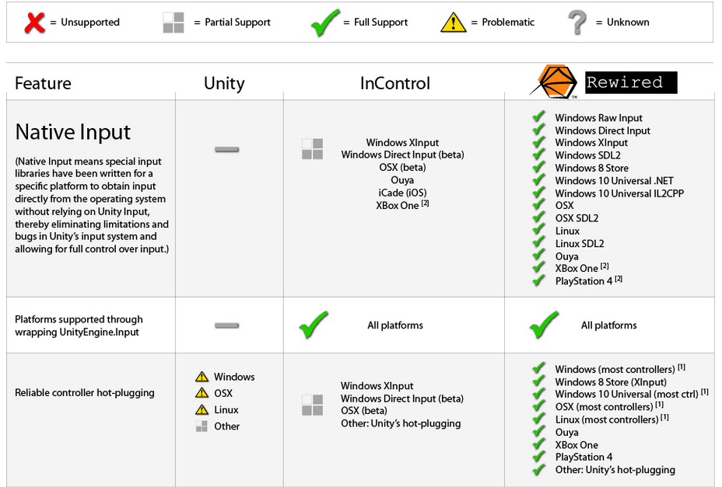Viewport: 722px width, 487px height.
Task: Click Windows 10 Universal IL2CPP text
Action: click(x=619, y=193)
